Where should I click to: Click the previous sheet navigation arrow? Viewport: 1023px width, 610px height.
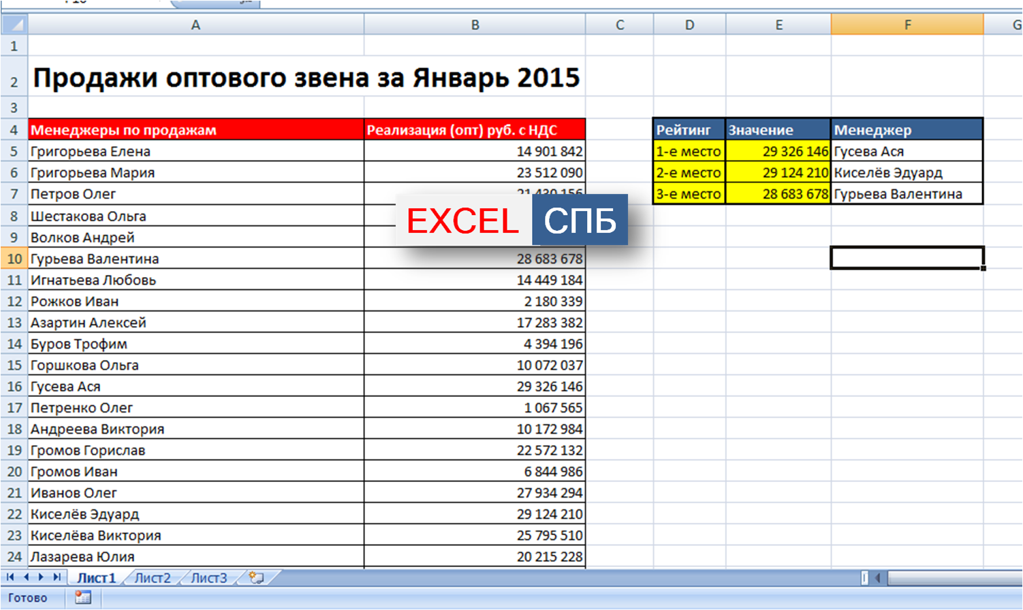click(26, 577)
